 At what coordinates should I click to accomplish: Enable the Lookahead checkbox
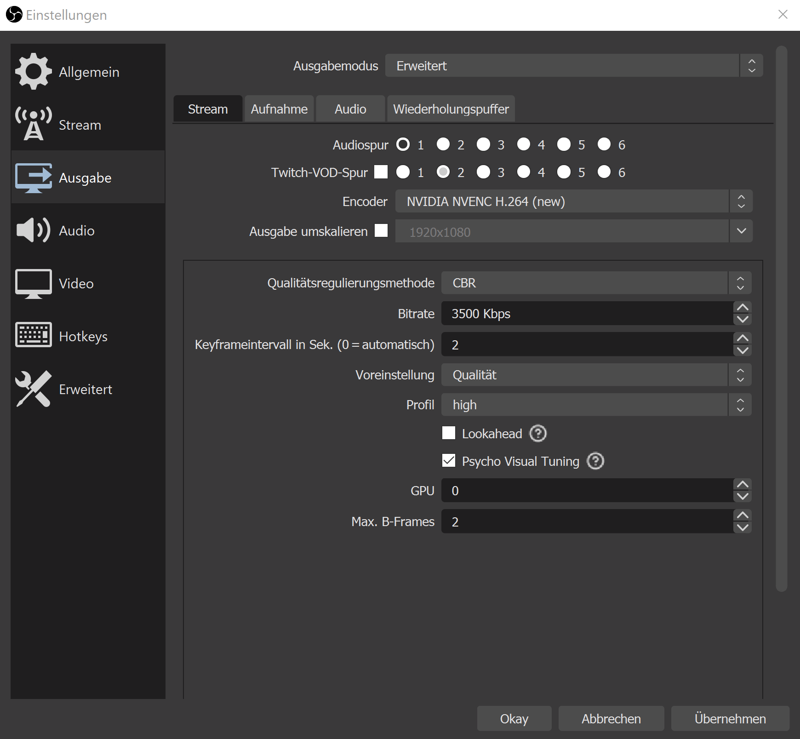(449, 433)
